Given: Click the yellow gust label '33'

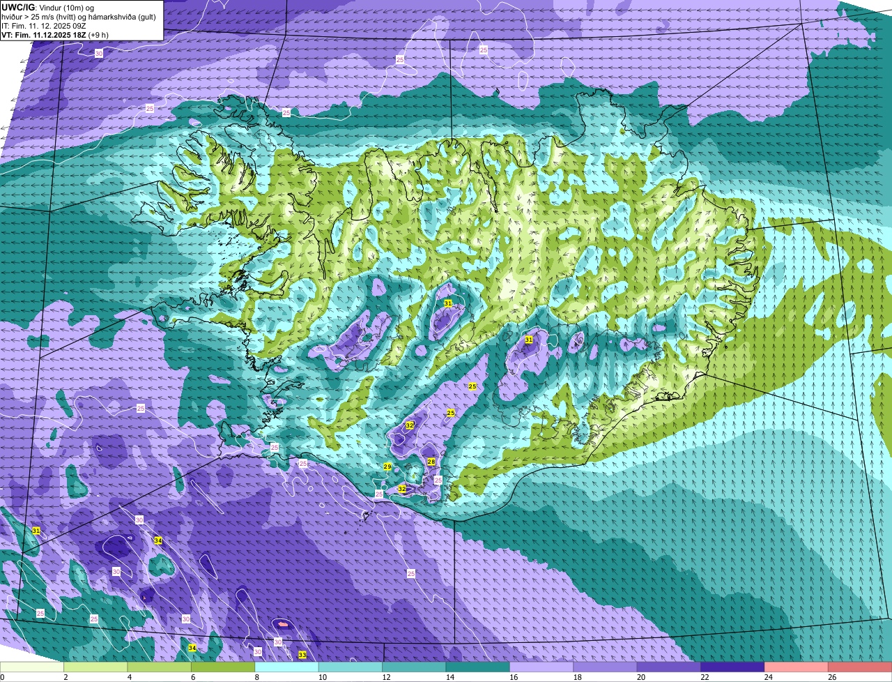Looking at the screenshot, I should pos(302,655).
